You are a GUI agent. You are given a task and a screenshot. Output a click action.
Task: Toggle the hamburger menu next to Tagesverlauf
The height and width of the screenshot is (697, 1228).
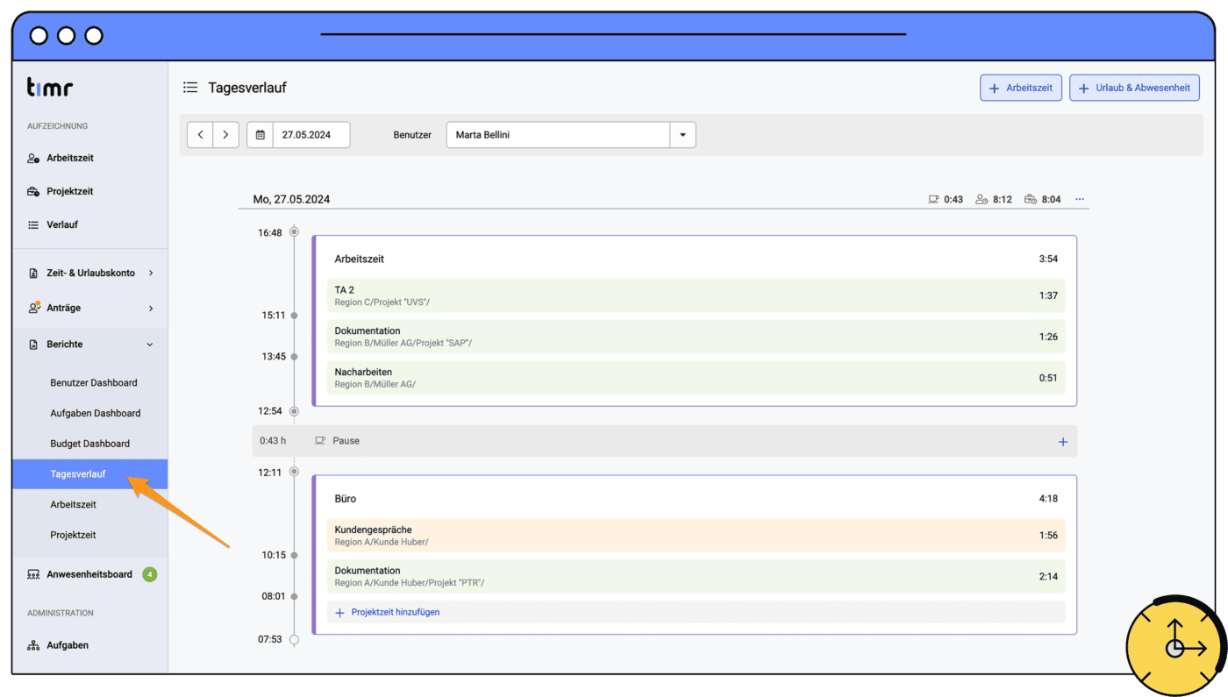pyautogui.click(x=189, y=88)
